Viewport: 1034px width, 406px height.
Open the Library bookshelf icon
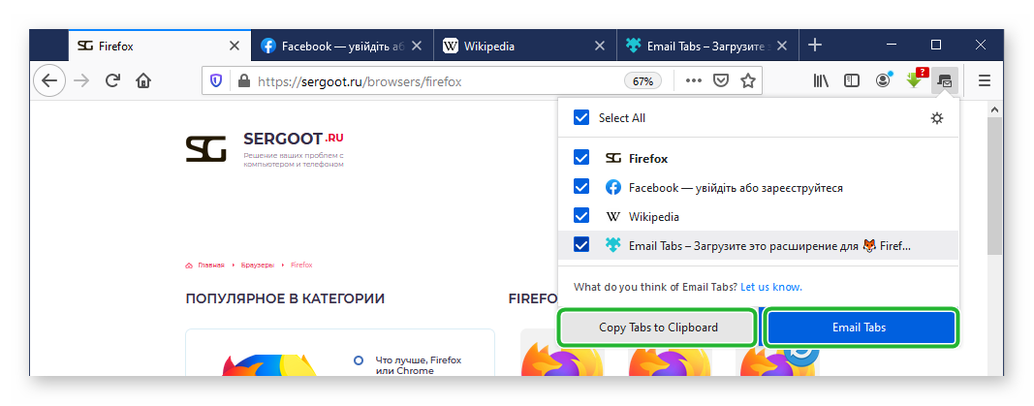pyautogui.click(x=821, y=81)
